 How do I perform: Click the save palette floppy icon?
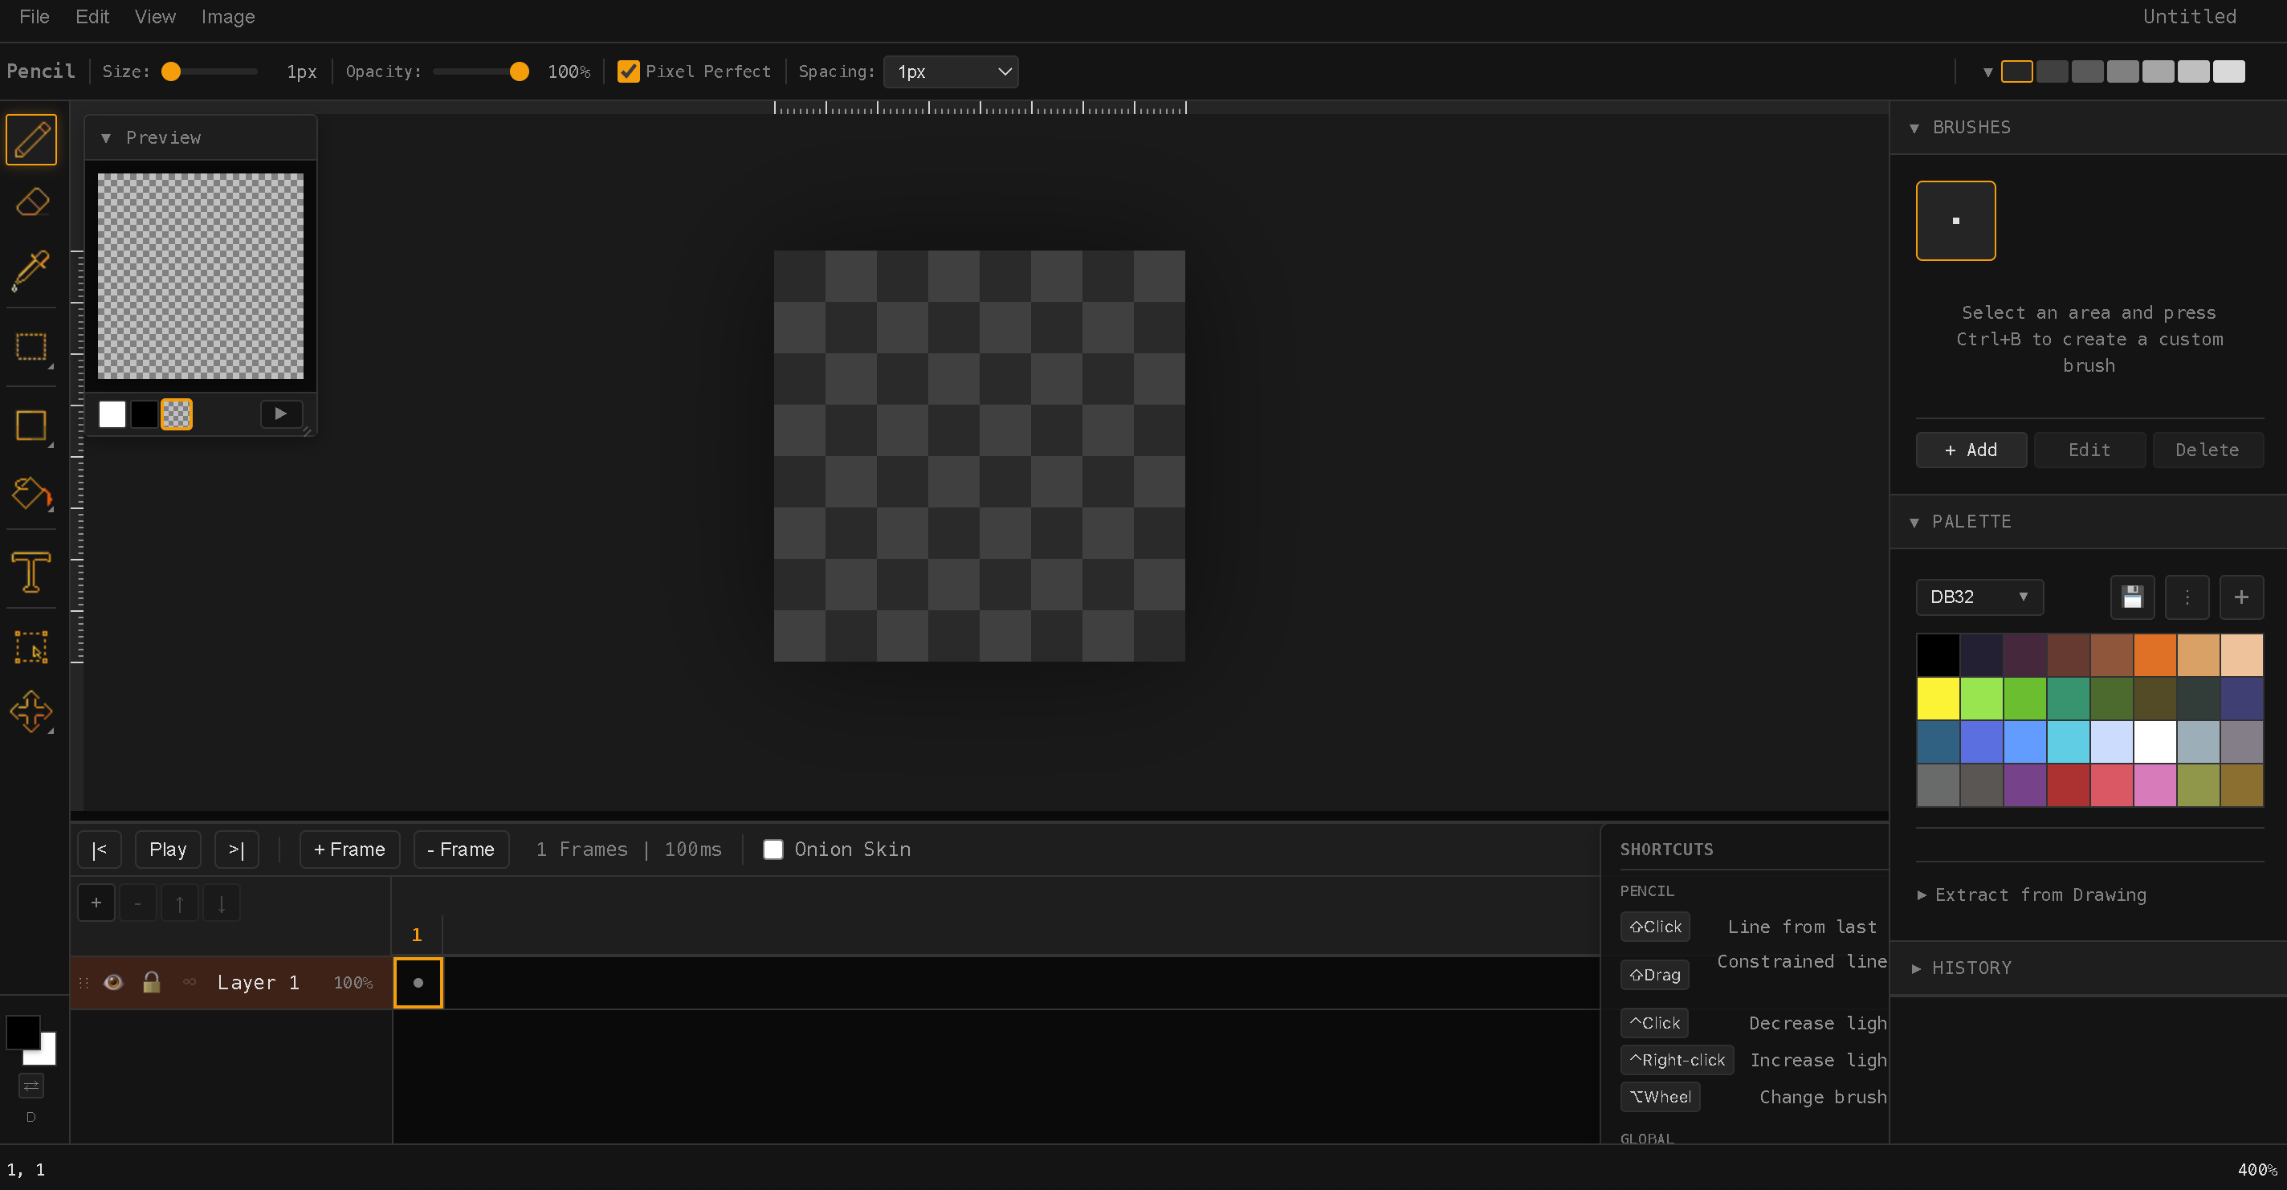pos(2132,597)
